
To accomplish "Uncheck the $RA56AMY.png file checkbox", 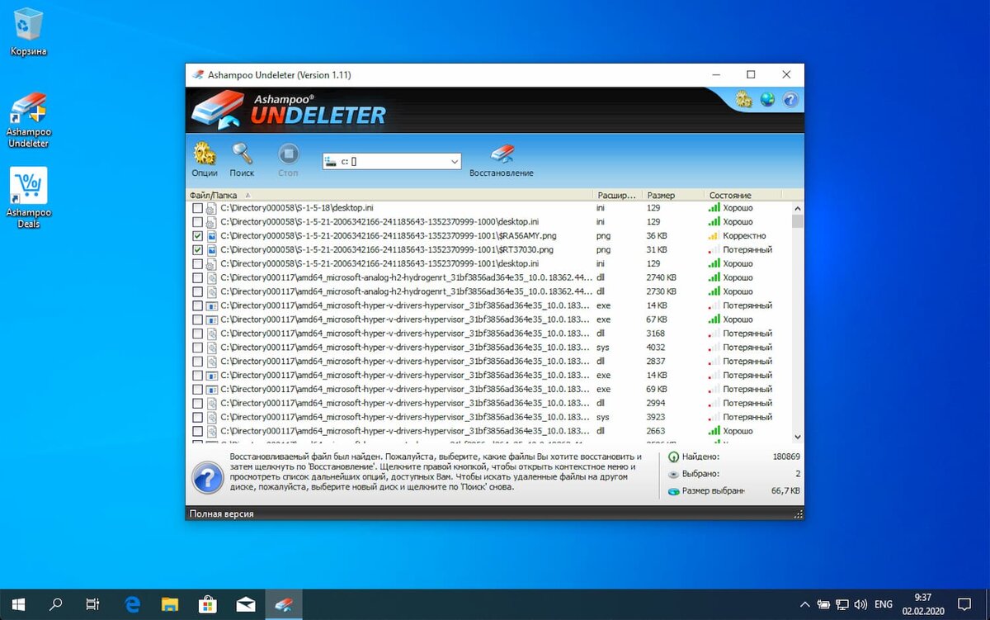I will tap(197, 236).
